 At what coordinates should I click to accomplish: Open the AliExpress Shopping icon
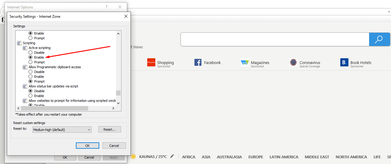click(151, 62)
